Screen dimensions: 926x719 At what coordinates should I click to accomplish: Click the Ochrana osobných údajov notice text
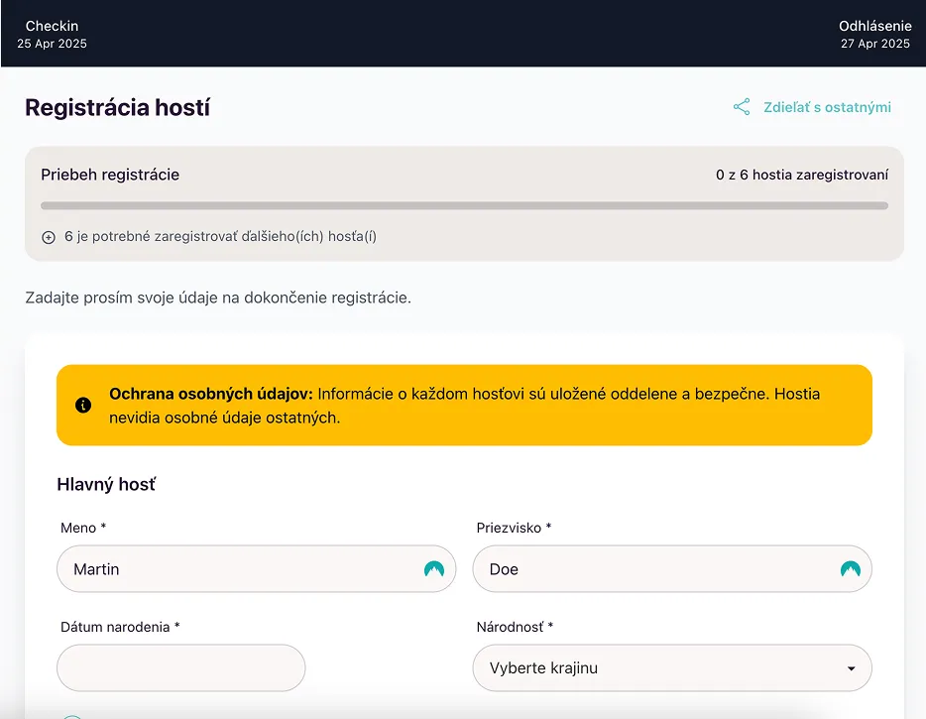464,406
